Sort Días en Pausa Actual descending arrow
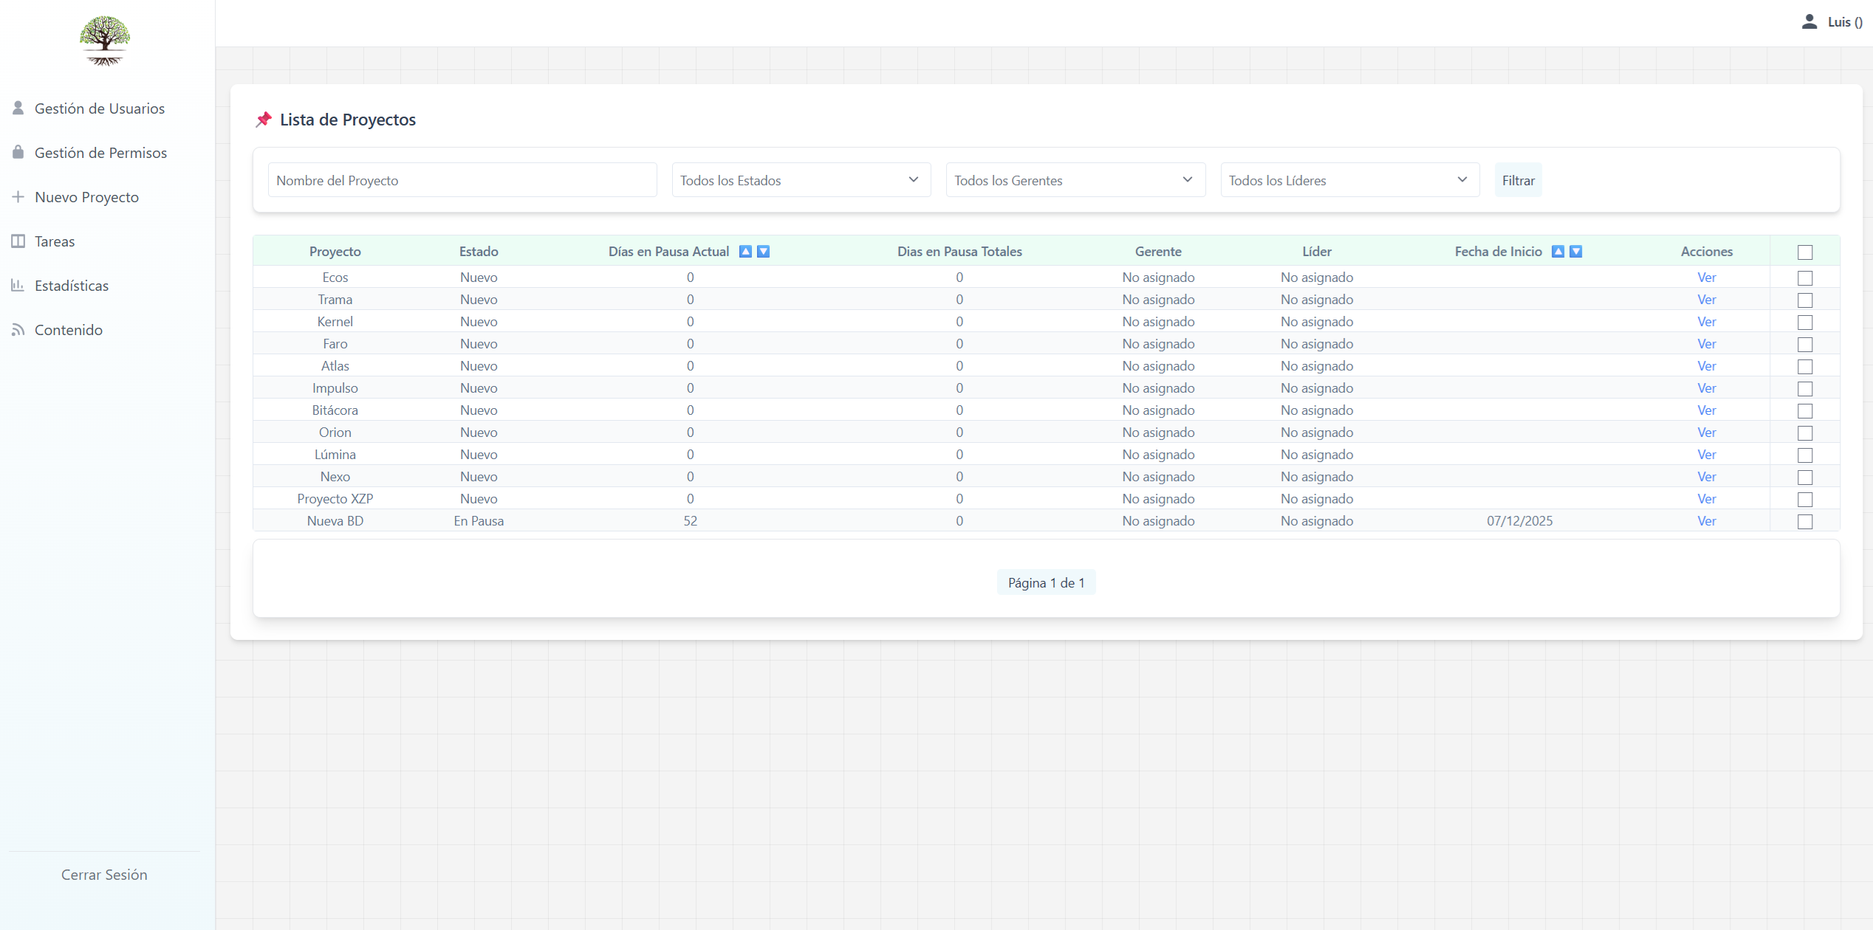 tap(763, 252)
